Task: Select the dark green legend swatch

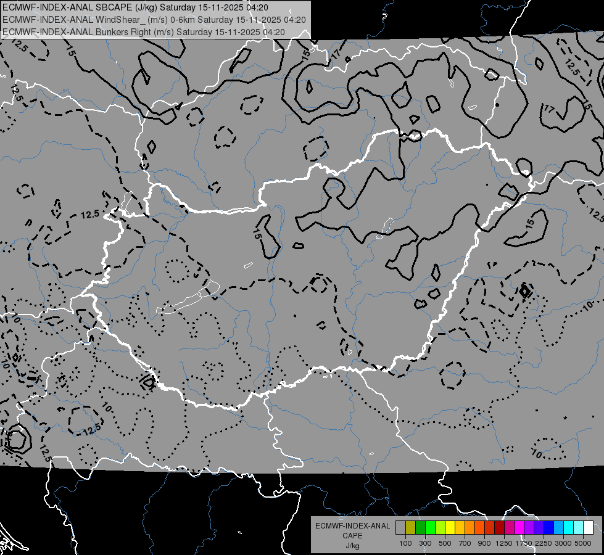Action: [420, 528]
